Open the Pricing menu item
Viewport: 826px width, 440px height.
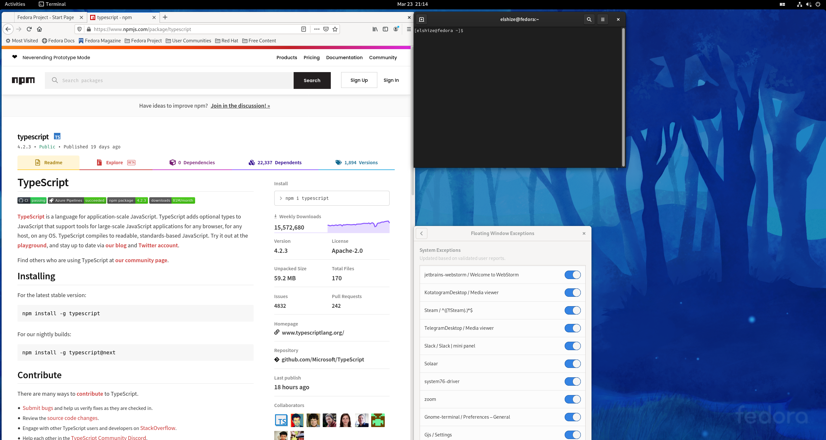pos(311,57)
